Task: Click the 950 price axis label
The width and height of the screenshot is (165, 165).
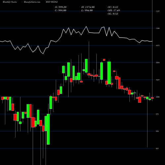Action: pyautogui.click(x=157, y=131)
